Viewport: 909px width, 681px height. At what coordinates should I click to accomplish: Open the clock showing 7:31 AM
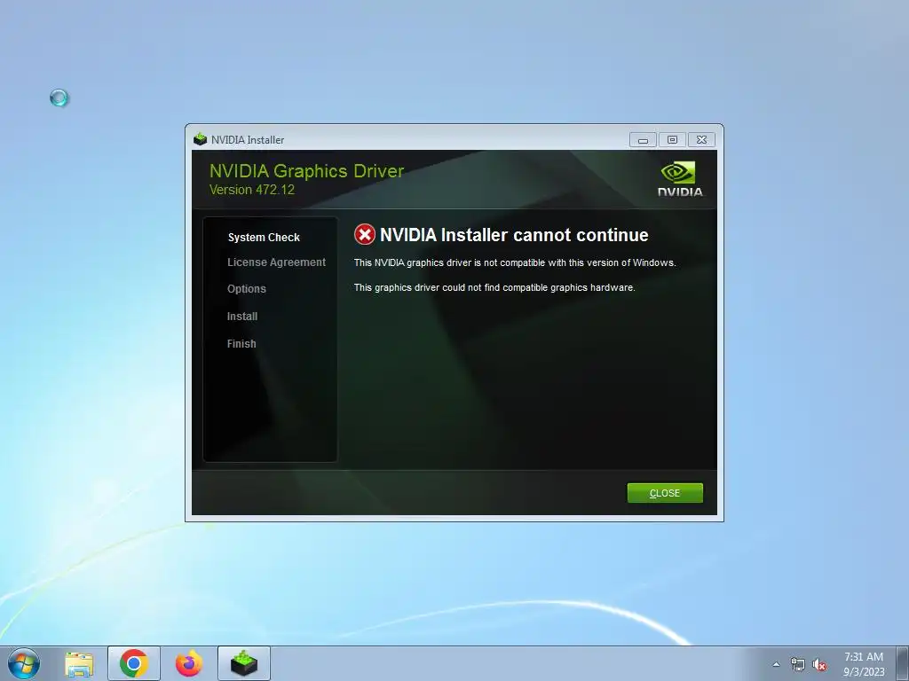point(864,664)
